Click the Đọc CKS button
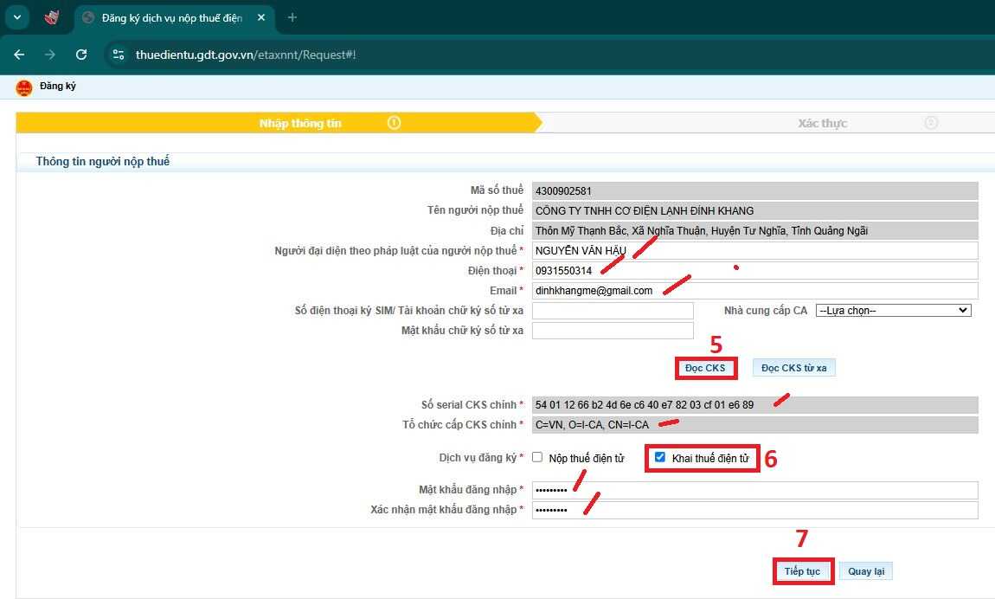The image size is (995, 599). 705,368
